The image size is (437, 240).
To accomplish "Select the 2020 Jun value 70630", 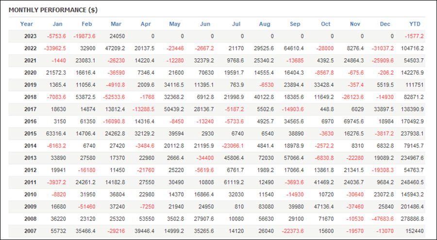I will coord(206,73).
